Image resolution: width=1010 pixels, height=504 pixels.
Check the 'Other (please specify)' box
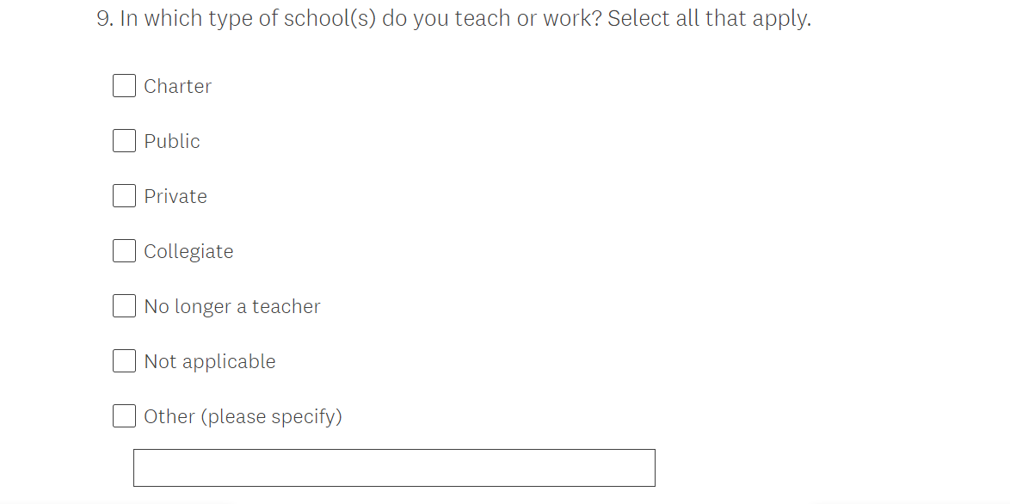pos(124,416)
